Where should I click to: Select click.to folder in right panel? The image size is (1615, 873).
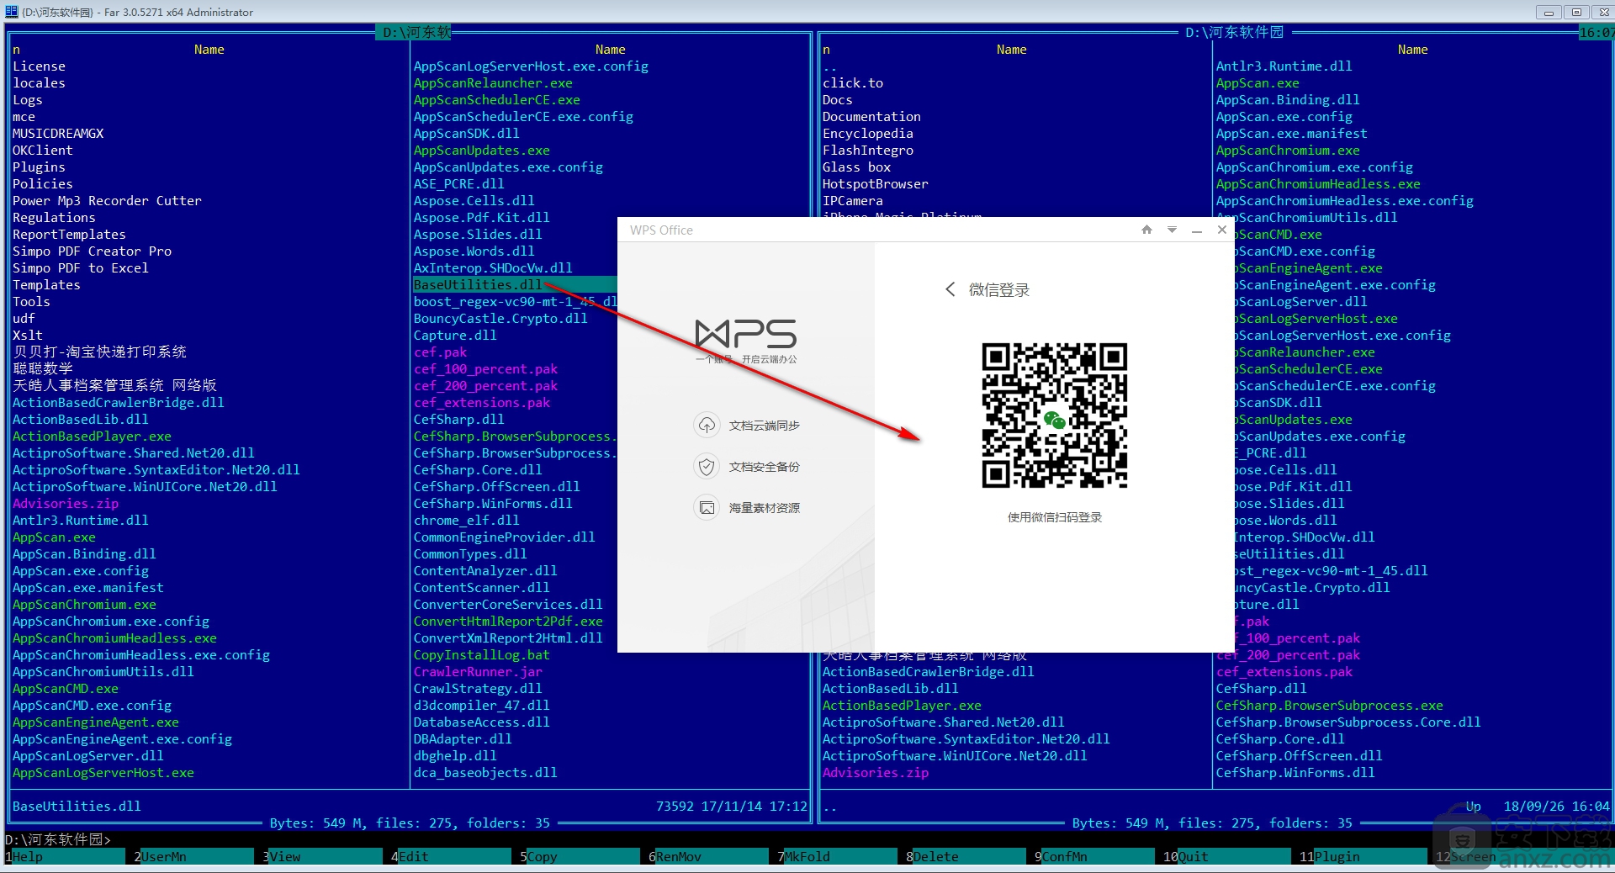[x=853, y=82]
